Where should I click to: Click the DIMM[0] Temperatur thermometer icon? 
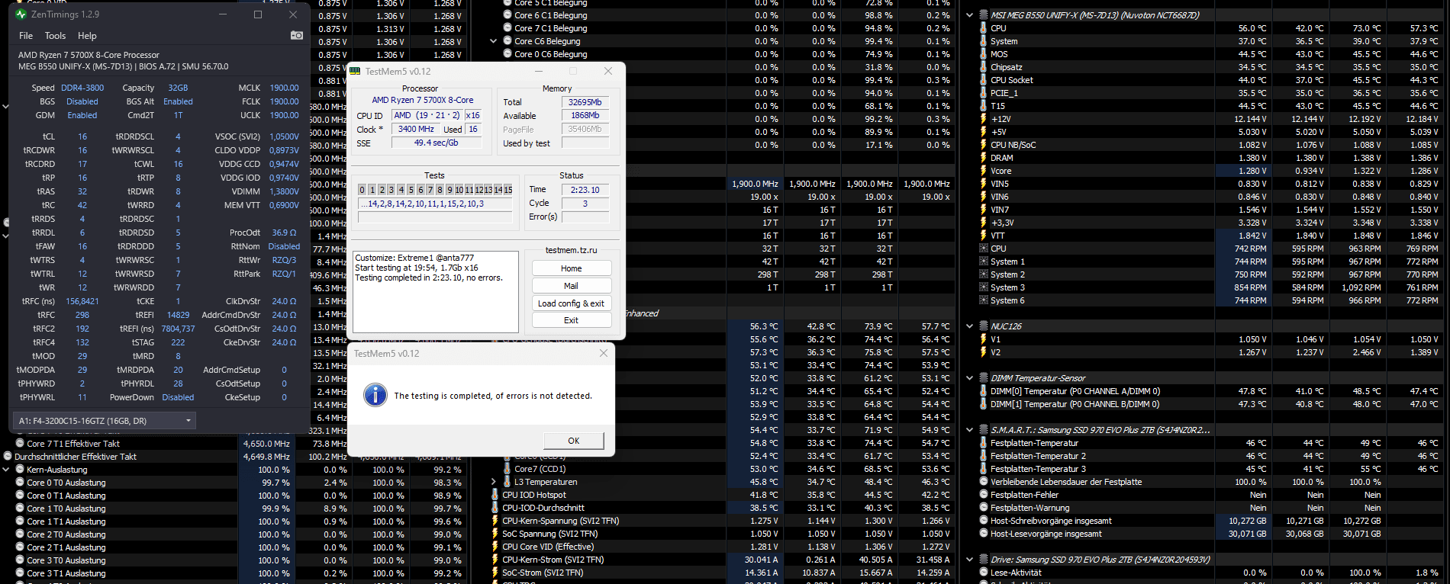984,391
